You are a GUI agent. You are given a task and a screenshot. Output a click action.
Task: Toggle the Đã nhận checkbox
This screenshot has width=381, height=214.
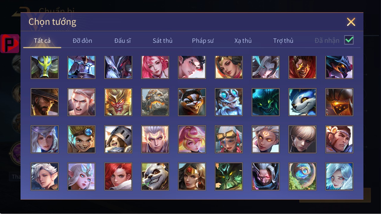click(349, 40)
